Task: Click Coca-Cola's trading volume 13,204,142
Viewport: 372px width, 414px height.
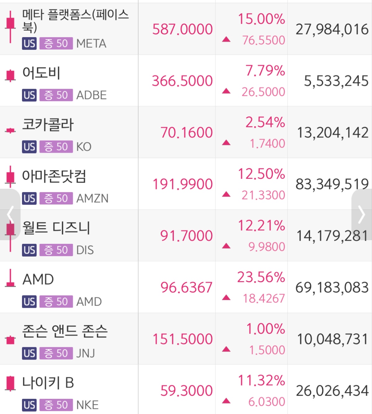Action: 333,133
